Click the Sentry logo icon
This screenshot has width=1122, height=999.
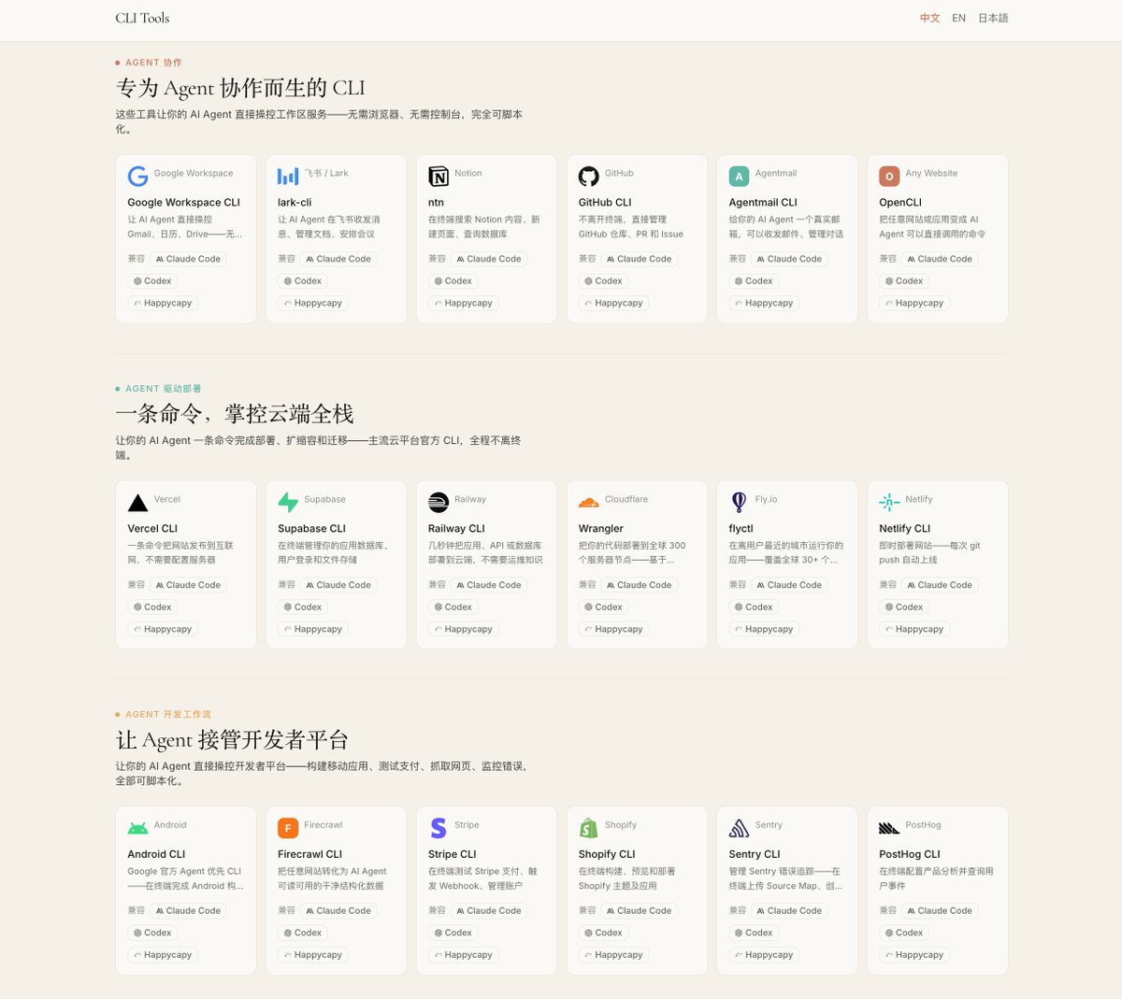740,828
